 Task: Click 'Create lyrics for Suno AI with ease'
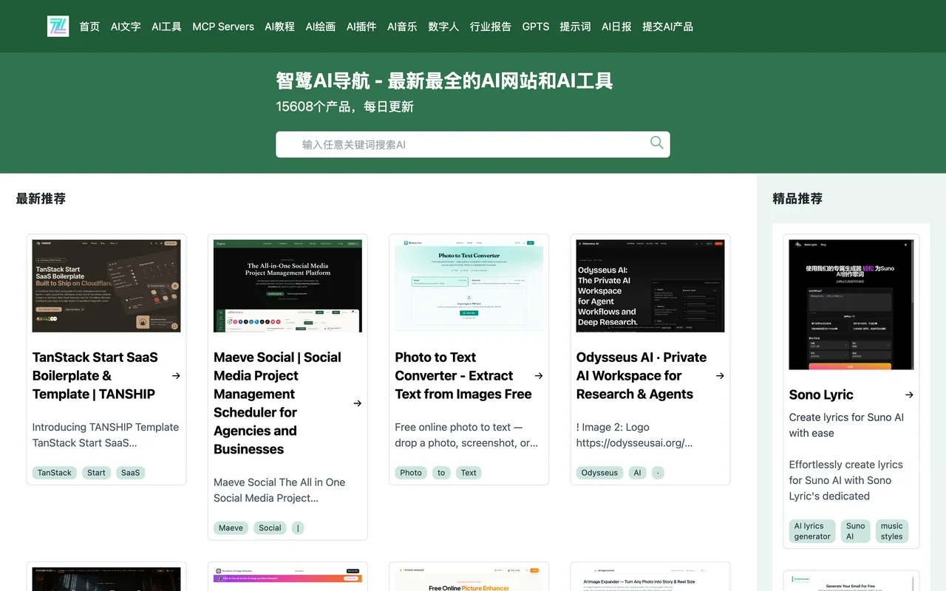coord(846,426)
